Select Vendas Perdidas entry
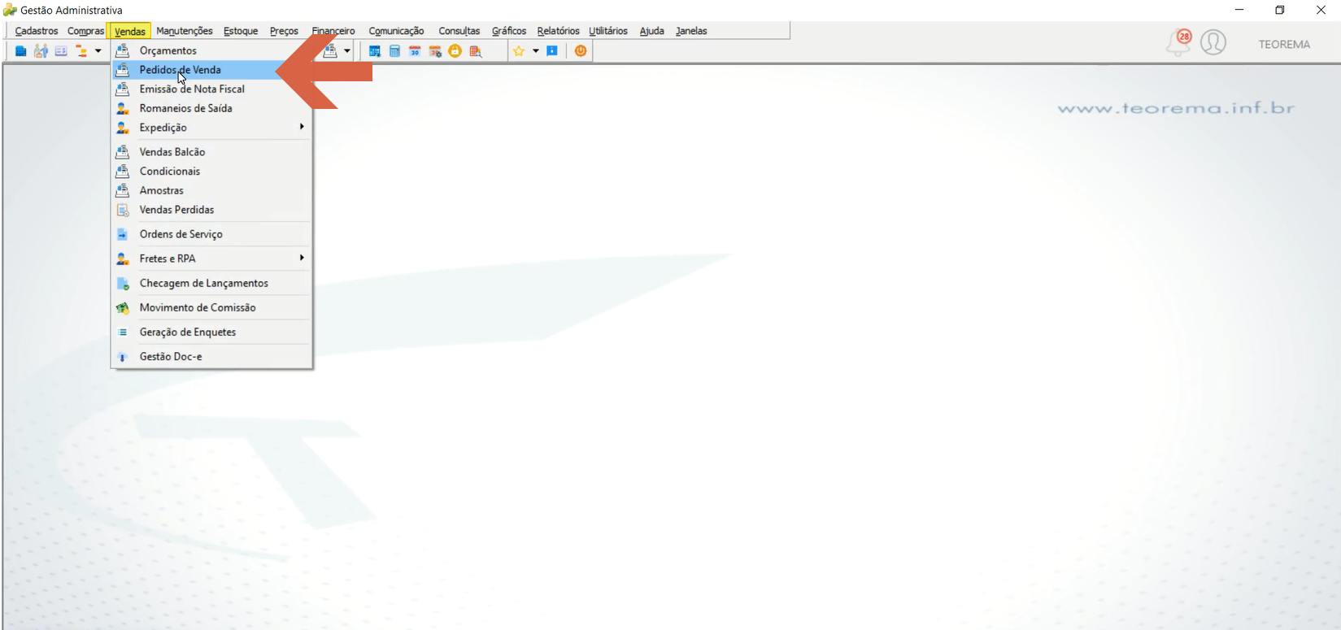The image size is (1341, 630). point(212,210)
